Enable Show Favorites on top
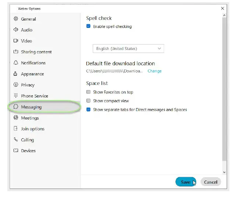 88,92
